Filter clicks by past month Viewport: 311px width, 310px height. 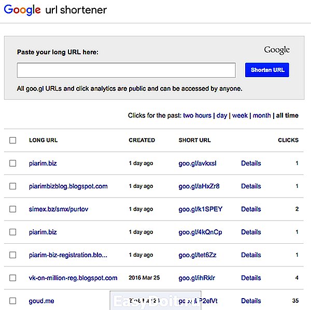click(x=262, y=115)
